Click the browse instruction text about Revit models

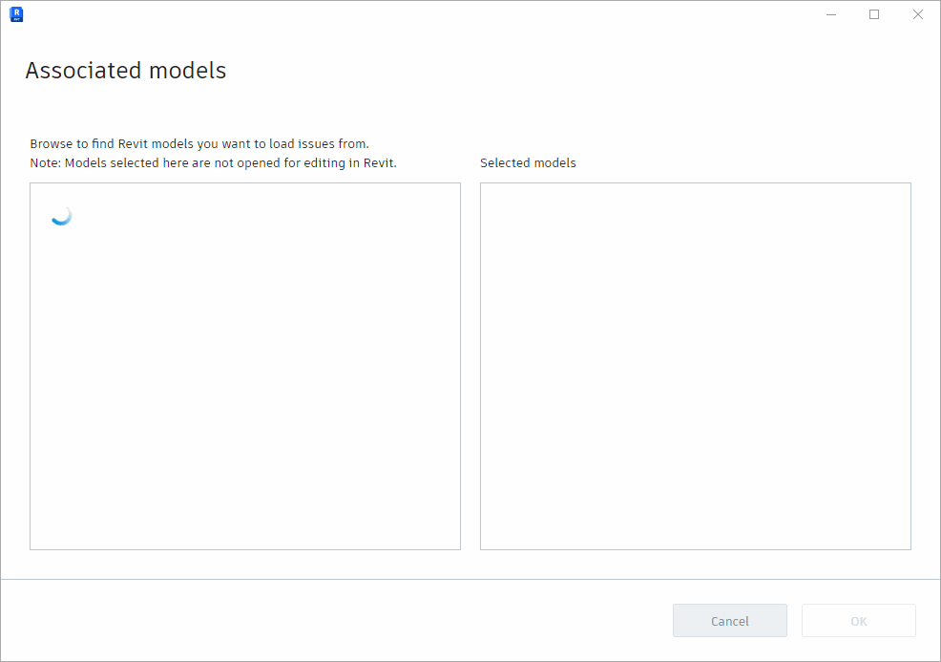tap(199, 143)
